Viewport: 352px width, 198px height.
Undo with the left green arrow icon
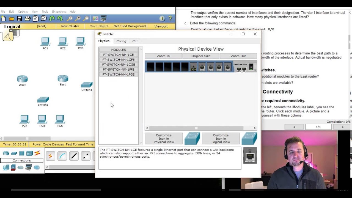52,19
